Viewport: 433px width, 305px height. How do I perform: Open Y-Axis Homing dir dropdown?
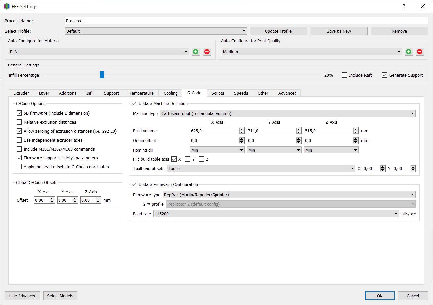[274, 150]
